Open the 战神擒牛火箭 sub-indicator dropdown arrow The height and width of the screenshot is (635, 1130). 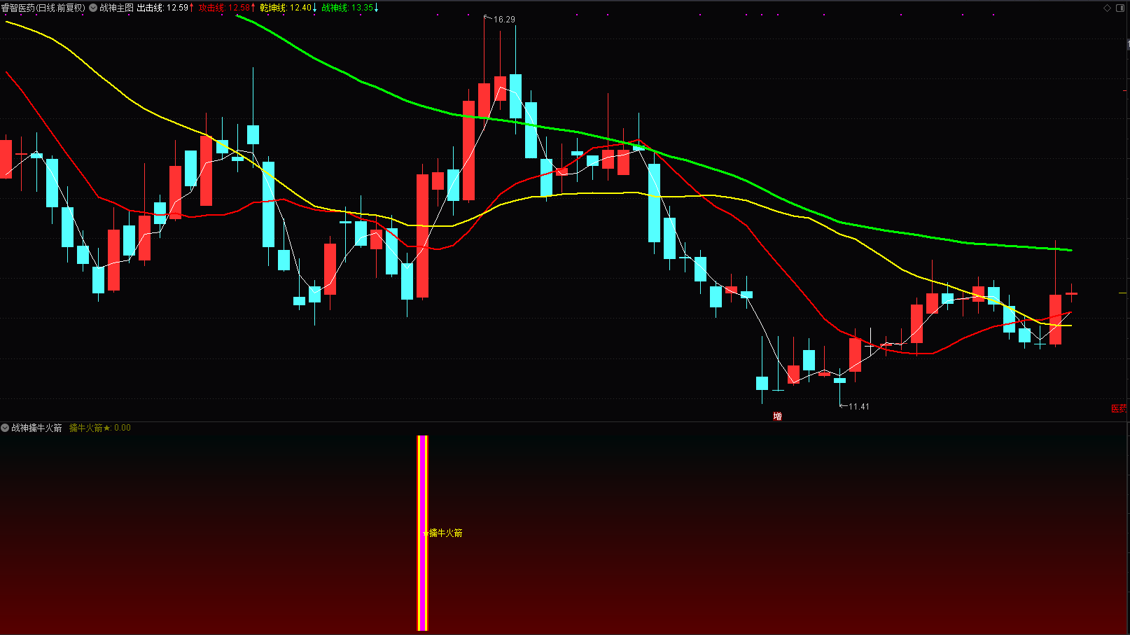(5, 428)
